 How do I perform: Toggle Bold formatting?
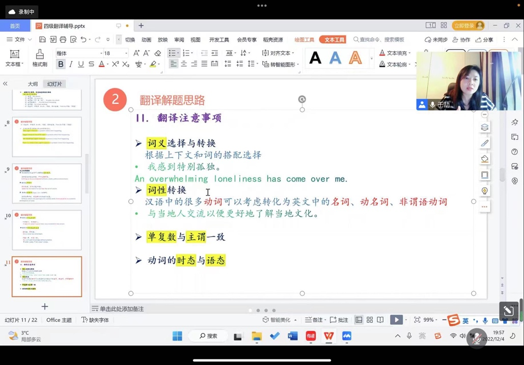61,65
